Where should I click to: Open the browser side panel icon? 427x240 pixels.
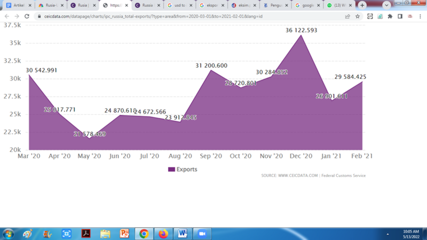(400, 17)
